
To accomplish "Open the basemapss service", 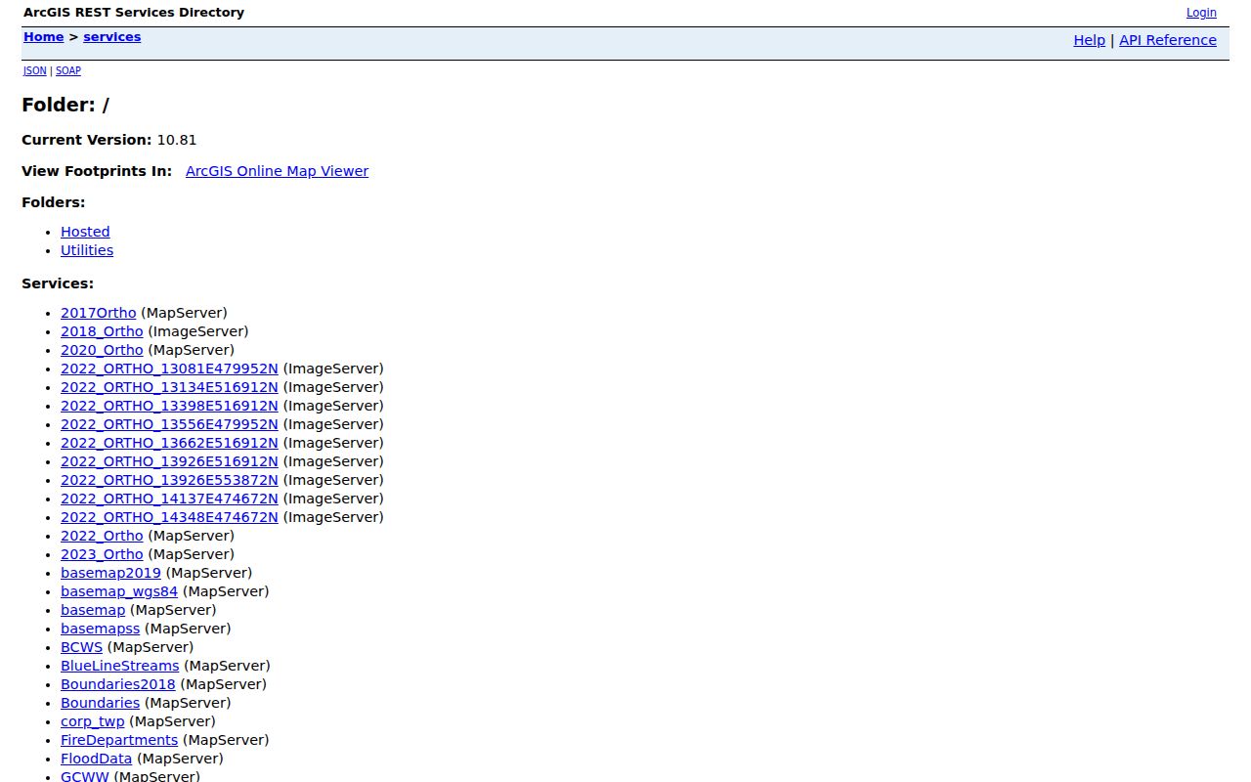I will (x=101, y=629).
